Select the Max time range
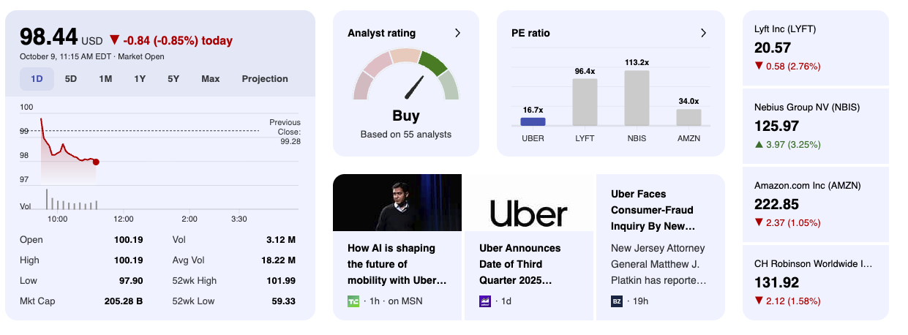This screenshot has height=335, width=908. pyautogui.click(x=211, y=79)
